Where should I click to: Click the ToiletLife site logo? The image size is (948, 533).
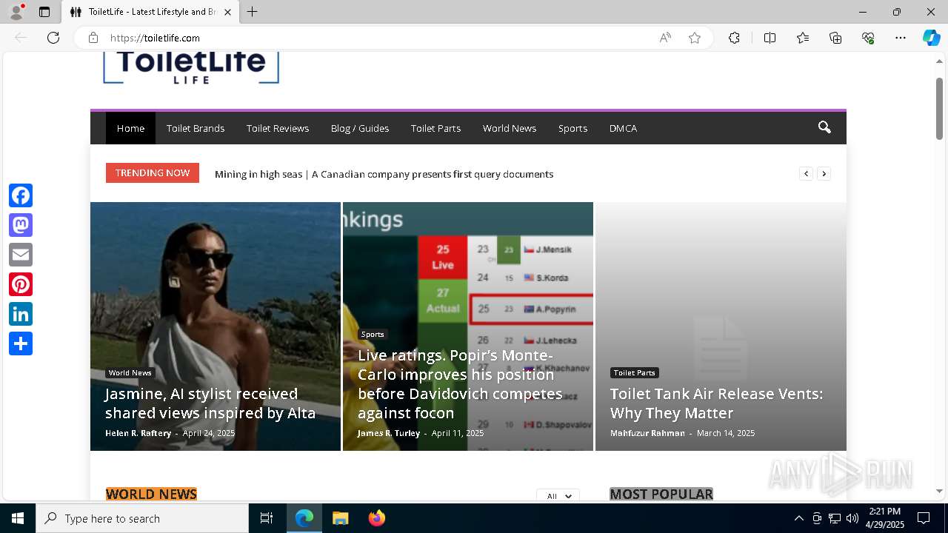[x=191, y=67]
